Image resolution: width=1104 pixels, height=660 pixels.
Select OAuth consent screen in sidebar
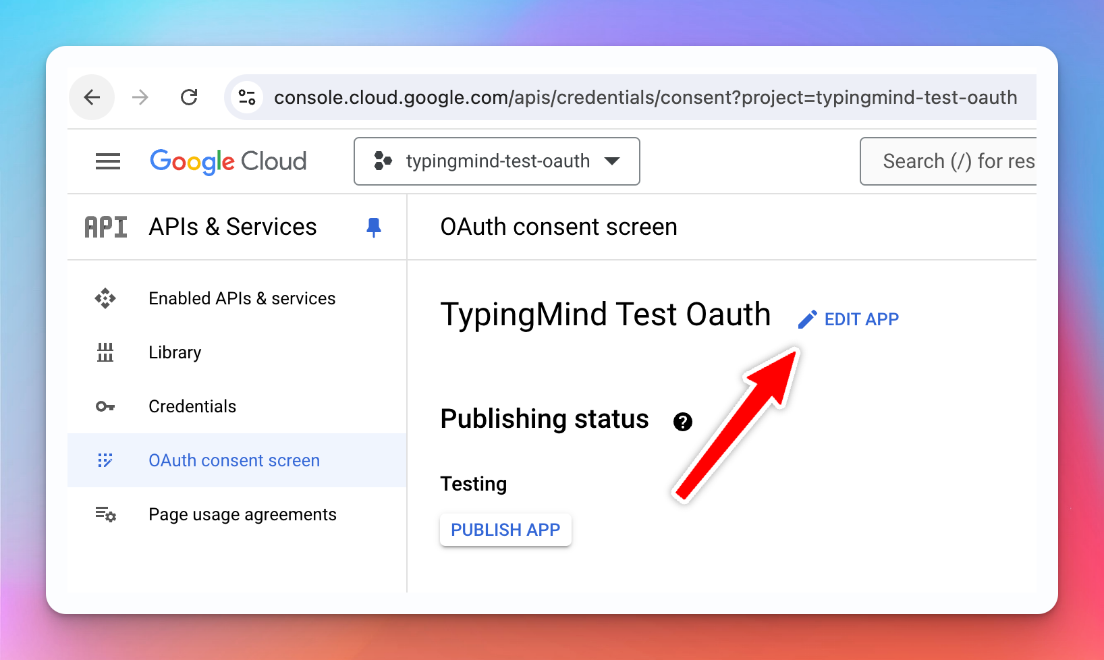237,460
